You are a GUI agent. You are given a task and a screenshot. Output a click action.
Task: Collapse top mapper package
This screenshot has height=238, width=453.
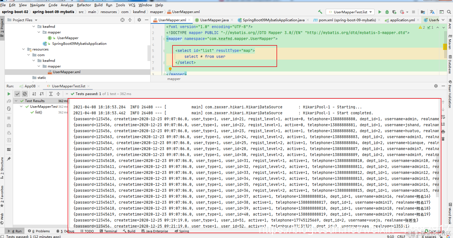click(39, 32)
